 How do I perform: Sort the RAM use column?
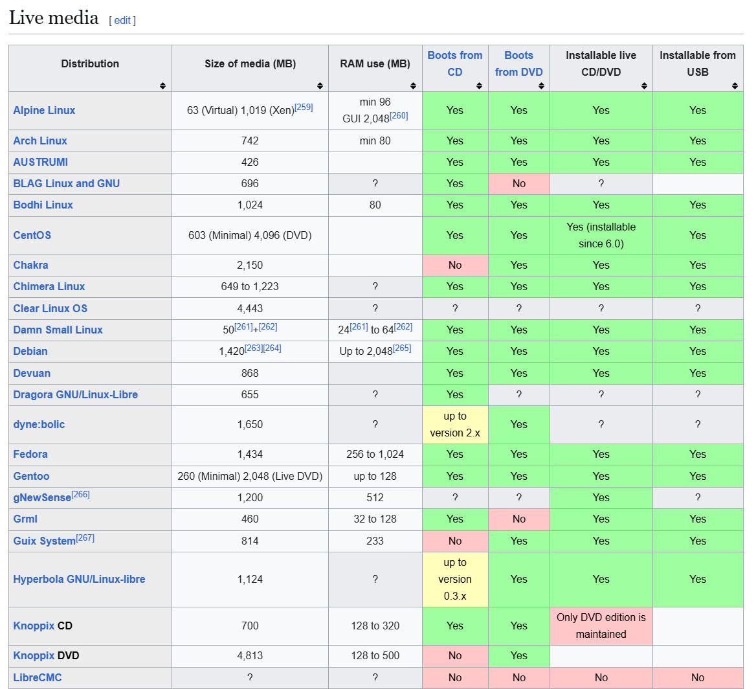413,85
